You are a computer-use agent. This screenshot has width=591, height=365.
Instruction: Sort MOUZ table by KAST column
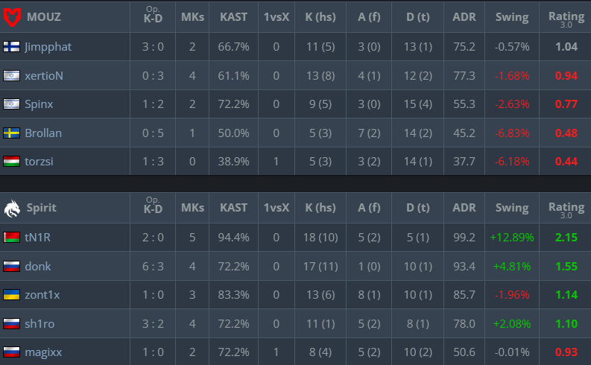point(233,16)
